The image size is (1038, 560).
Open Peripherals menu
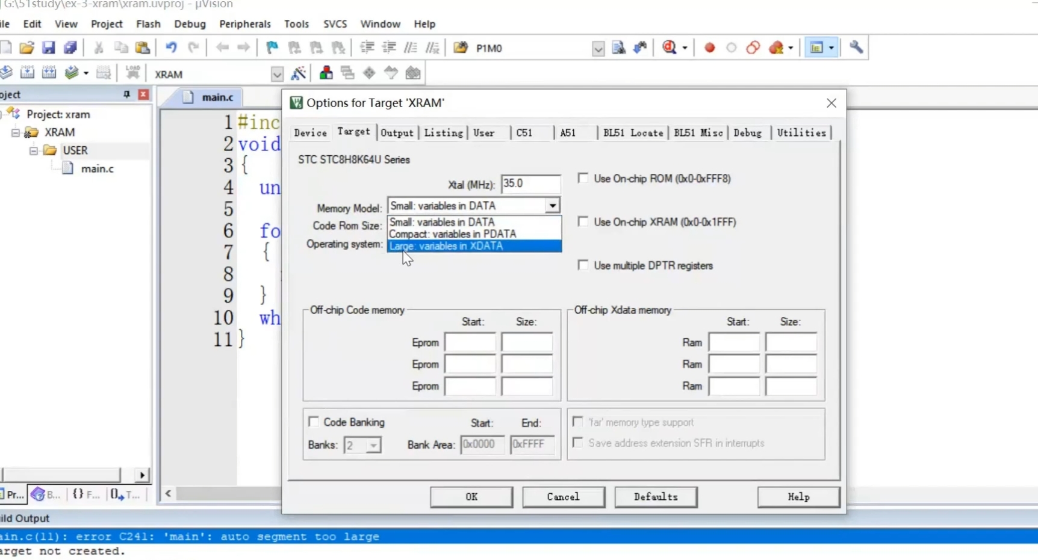tap(245, 24)
